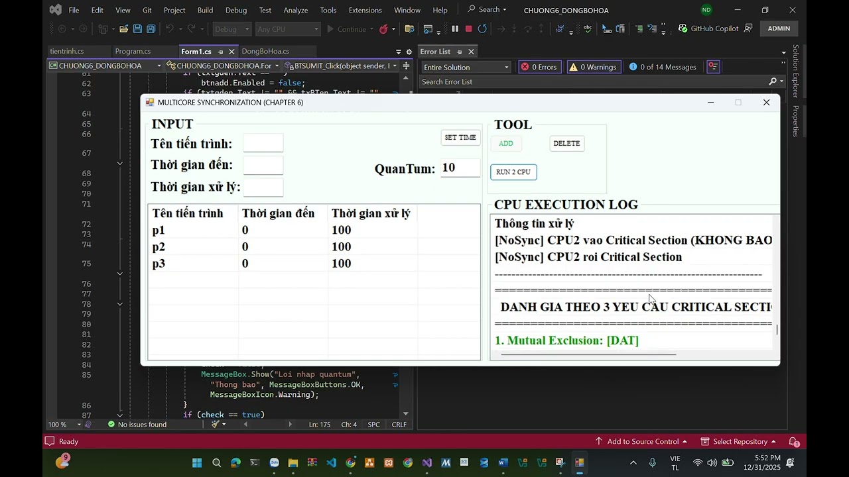Toggle the 0 of 14 Messages filter
Viewport: 849px width, 477px height.
(x=663, y=66)
